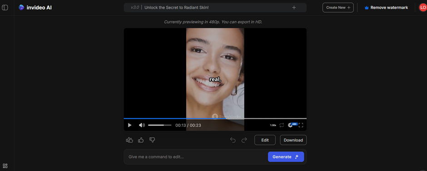
Task: Toggle the loop playback icon
Action: click(282, 125)
